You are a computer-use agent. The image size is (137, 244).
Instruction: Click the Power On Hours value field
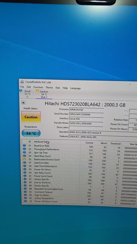click(132, 130)
